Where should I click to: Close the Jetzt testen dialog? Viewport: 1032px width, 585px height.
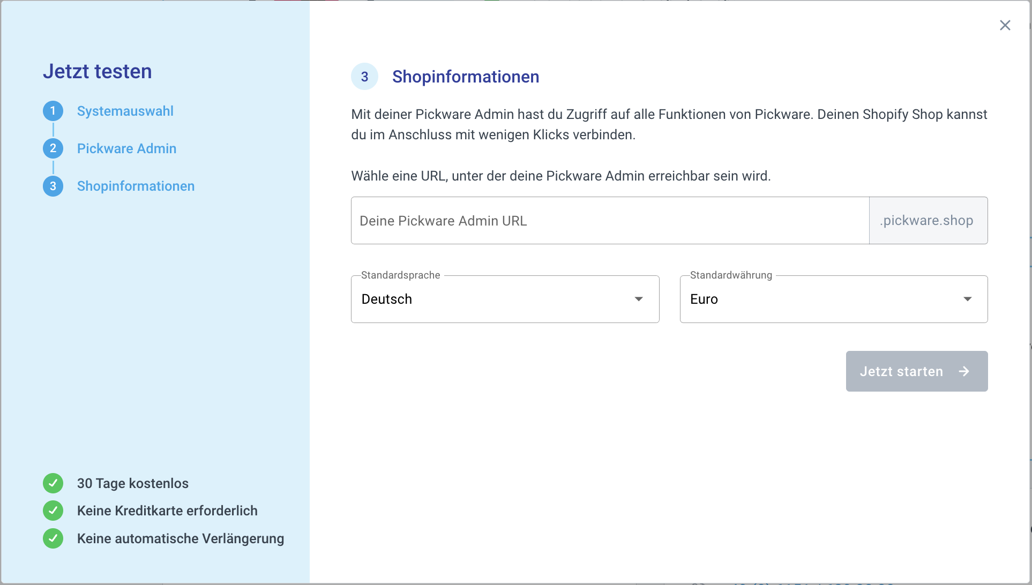pyautogui.click(x=1005, y=25)
